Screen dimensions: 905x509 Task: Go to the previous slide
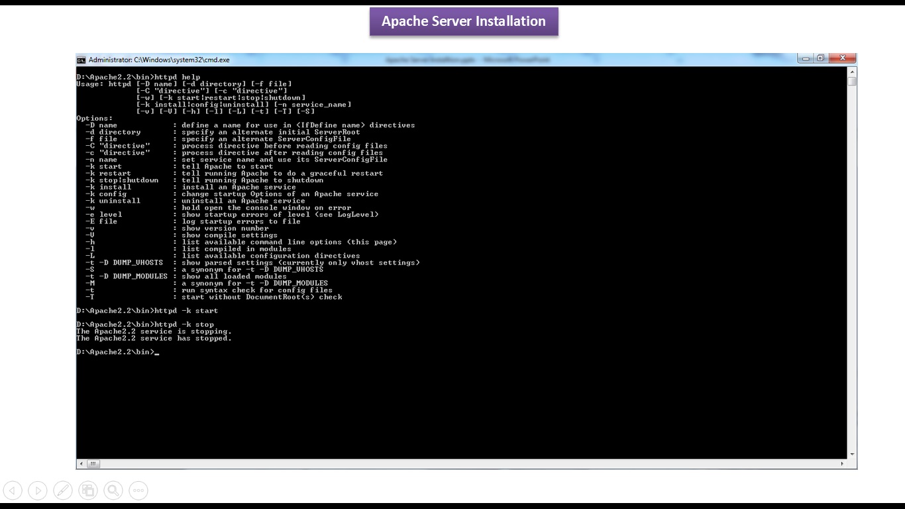(13, 490)
